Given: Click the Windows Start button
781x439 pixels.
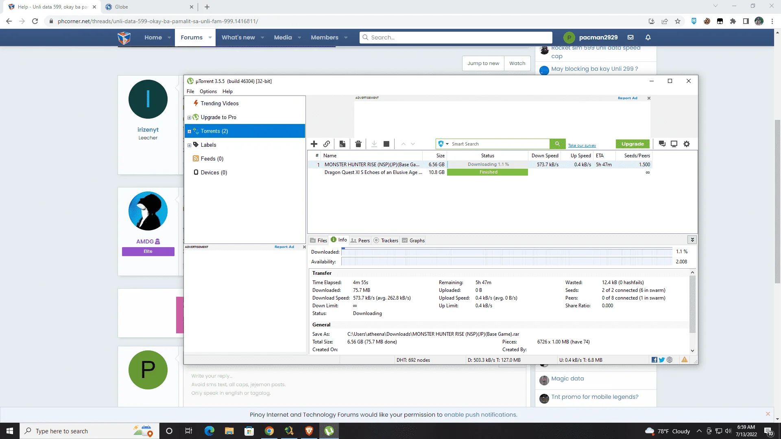Looking at the screenshot, I should tap(10, 431).
